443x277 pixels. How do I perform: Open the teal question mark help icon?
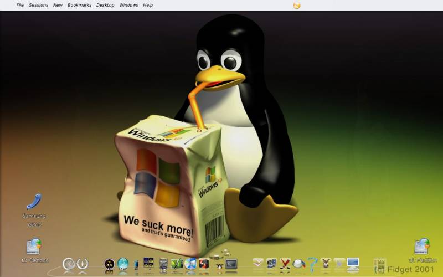[x=312, y=265]
